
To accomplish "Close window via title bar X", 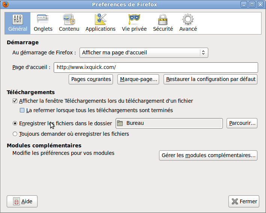I will 260,4.
